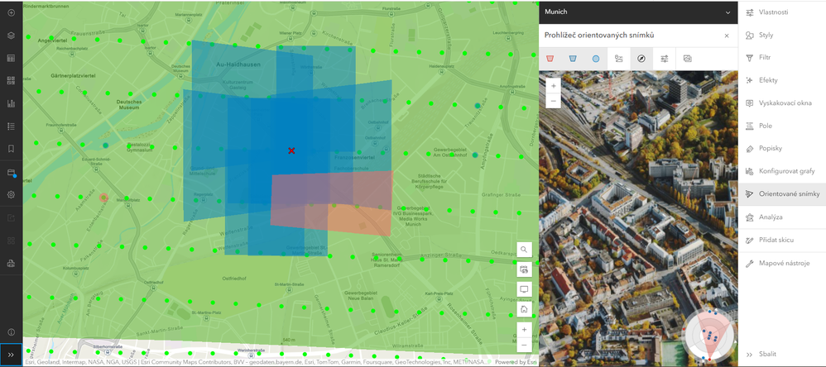
Task: Toggle the red current footprint icon
Action: coord(550,59)
